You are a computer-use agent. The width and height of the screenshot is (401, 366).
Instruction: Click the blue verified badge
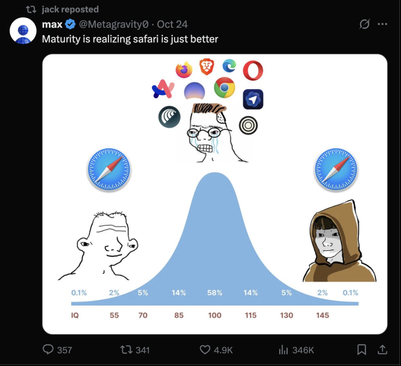(70, 24)
